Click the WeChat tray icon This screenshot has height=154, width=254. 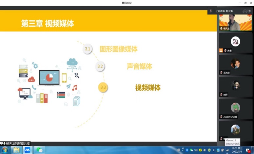pyautogui.click(x=191, y=150)
